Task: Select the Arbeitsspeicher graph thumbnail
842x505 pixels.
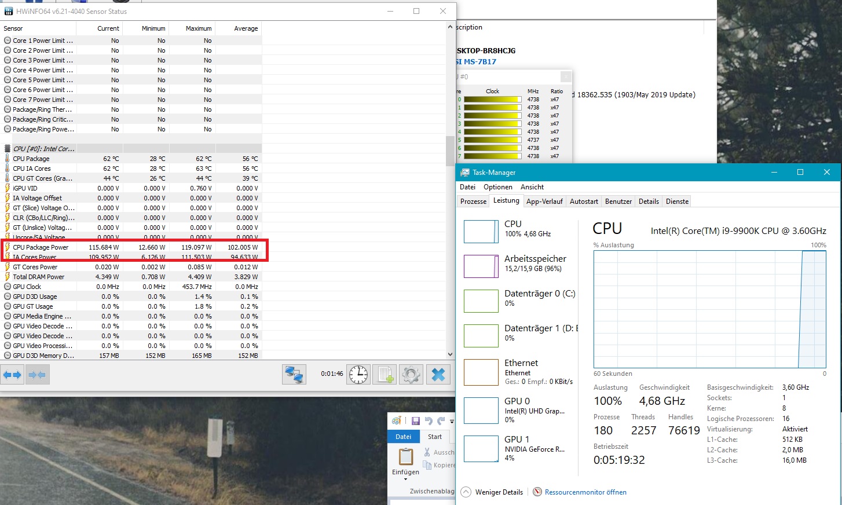Action: pyautogui.click(x=481, y=266)
